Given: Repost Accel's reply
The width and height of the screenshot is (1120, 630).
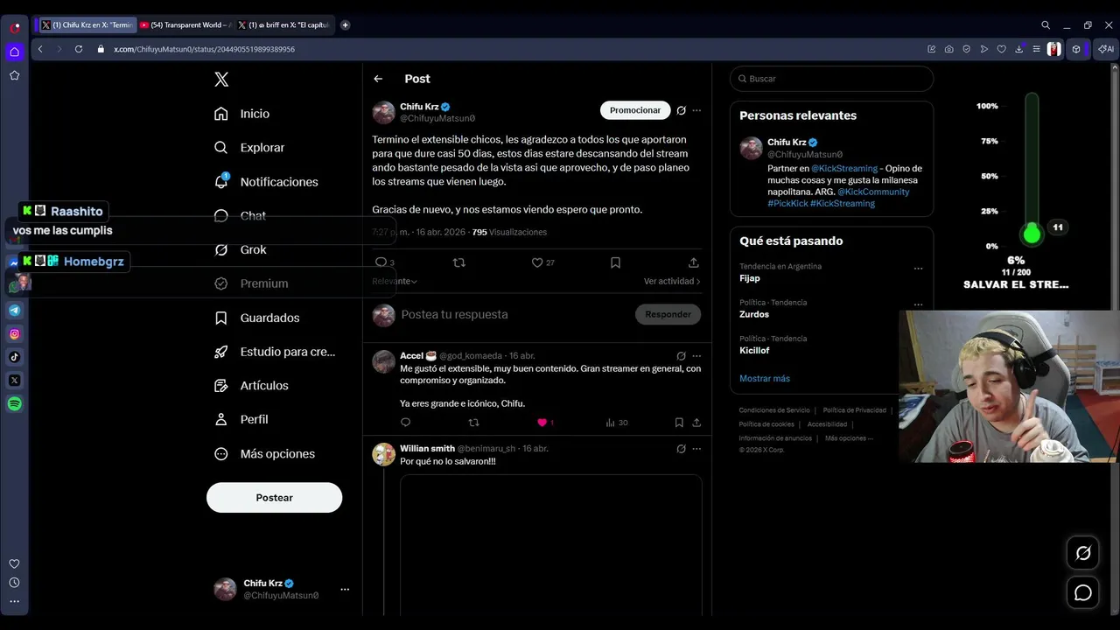Looking at the screenshot, I should [473, 423].
